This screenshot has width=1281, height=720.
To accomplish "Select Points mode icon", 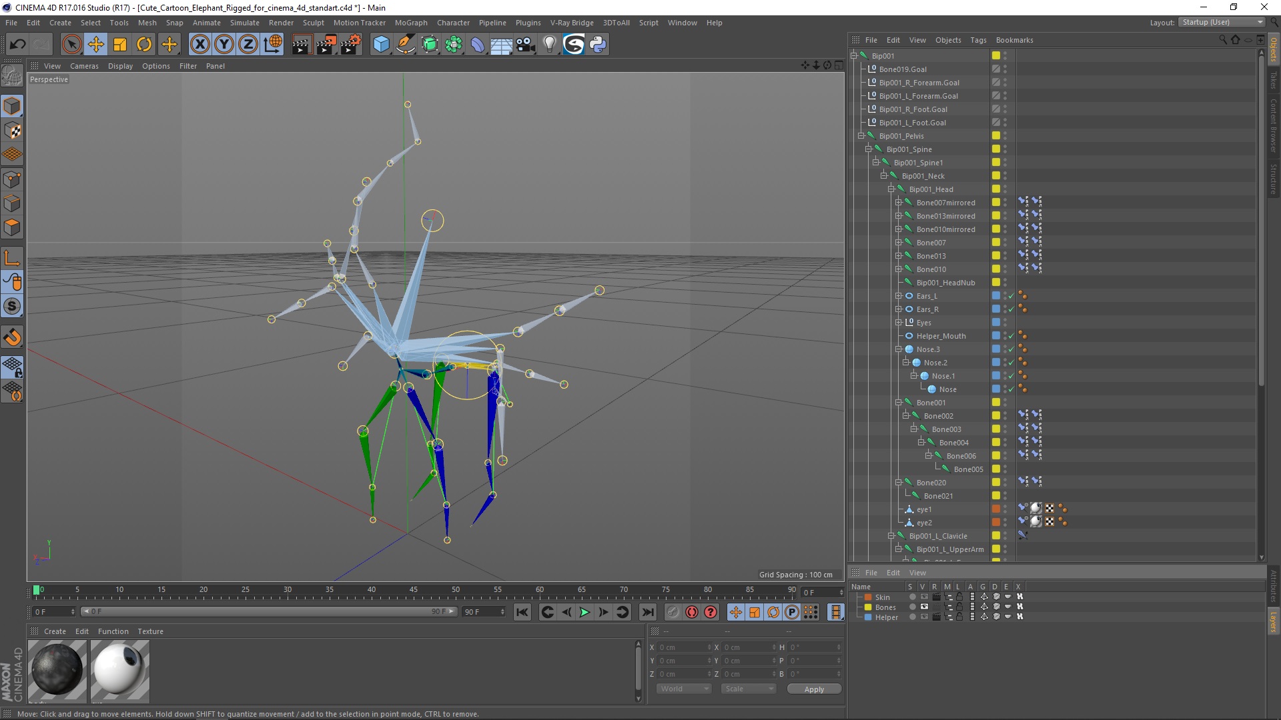I will click(x=12, y=179).
